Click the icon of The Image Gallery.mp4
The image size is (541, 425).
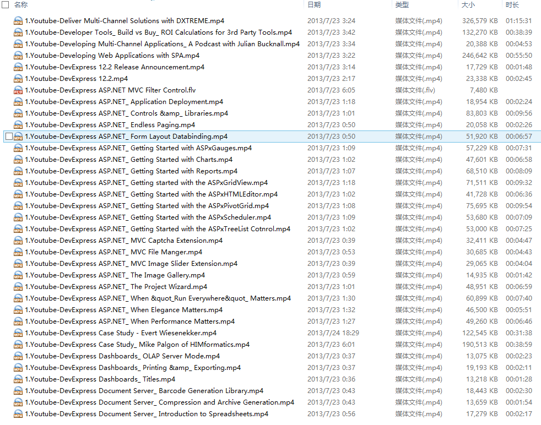pos(18,275)
